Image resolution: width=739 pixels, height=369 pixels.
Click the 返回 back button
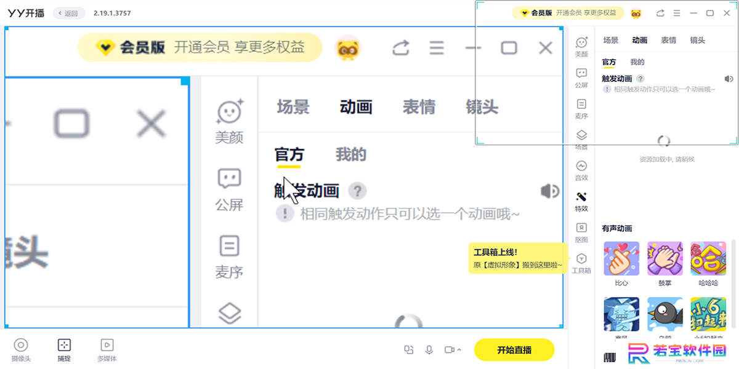[68, 13]
